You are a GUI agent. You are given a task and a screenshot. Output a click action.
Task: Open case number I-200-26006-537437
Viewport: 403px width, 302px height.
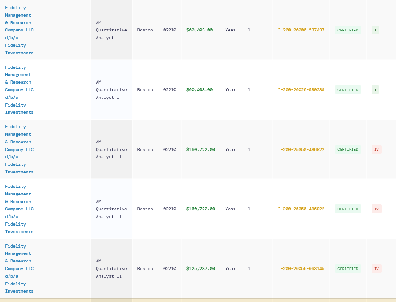301,30
